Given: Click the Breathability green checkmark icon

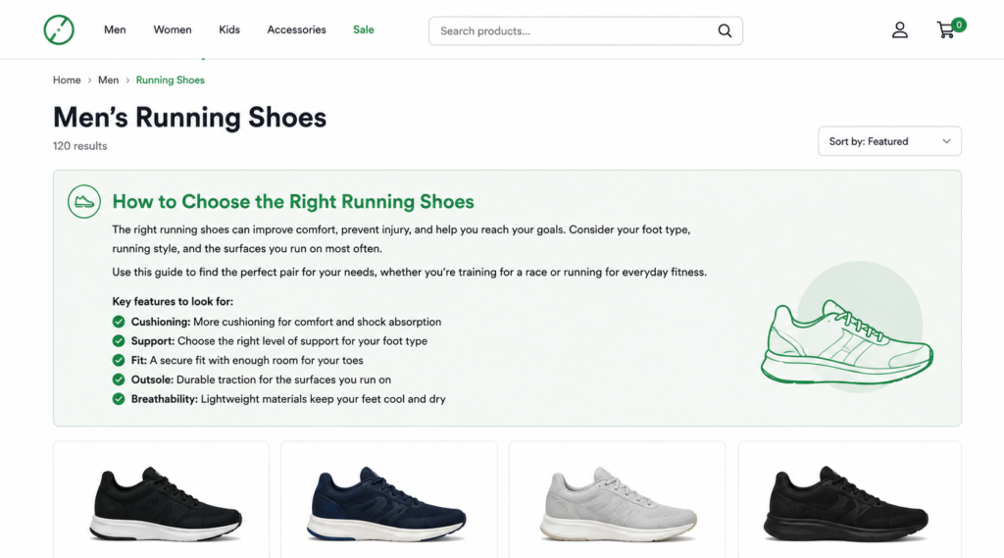Looking at the screenshot, I should [x=119, y=398].
